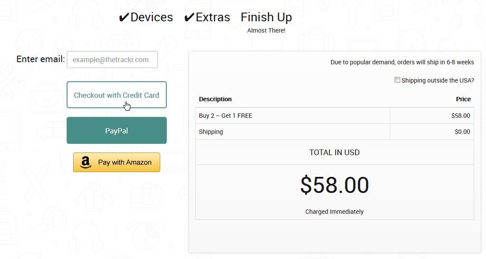The image size is (486, 259).
Task: Click the Shipping row in the order table
Action: click(x=334, y=132)
